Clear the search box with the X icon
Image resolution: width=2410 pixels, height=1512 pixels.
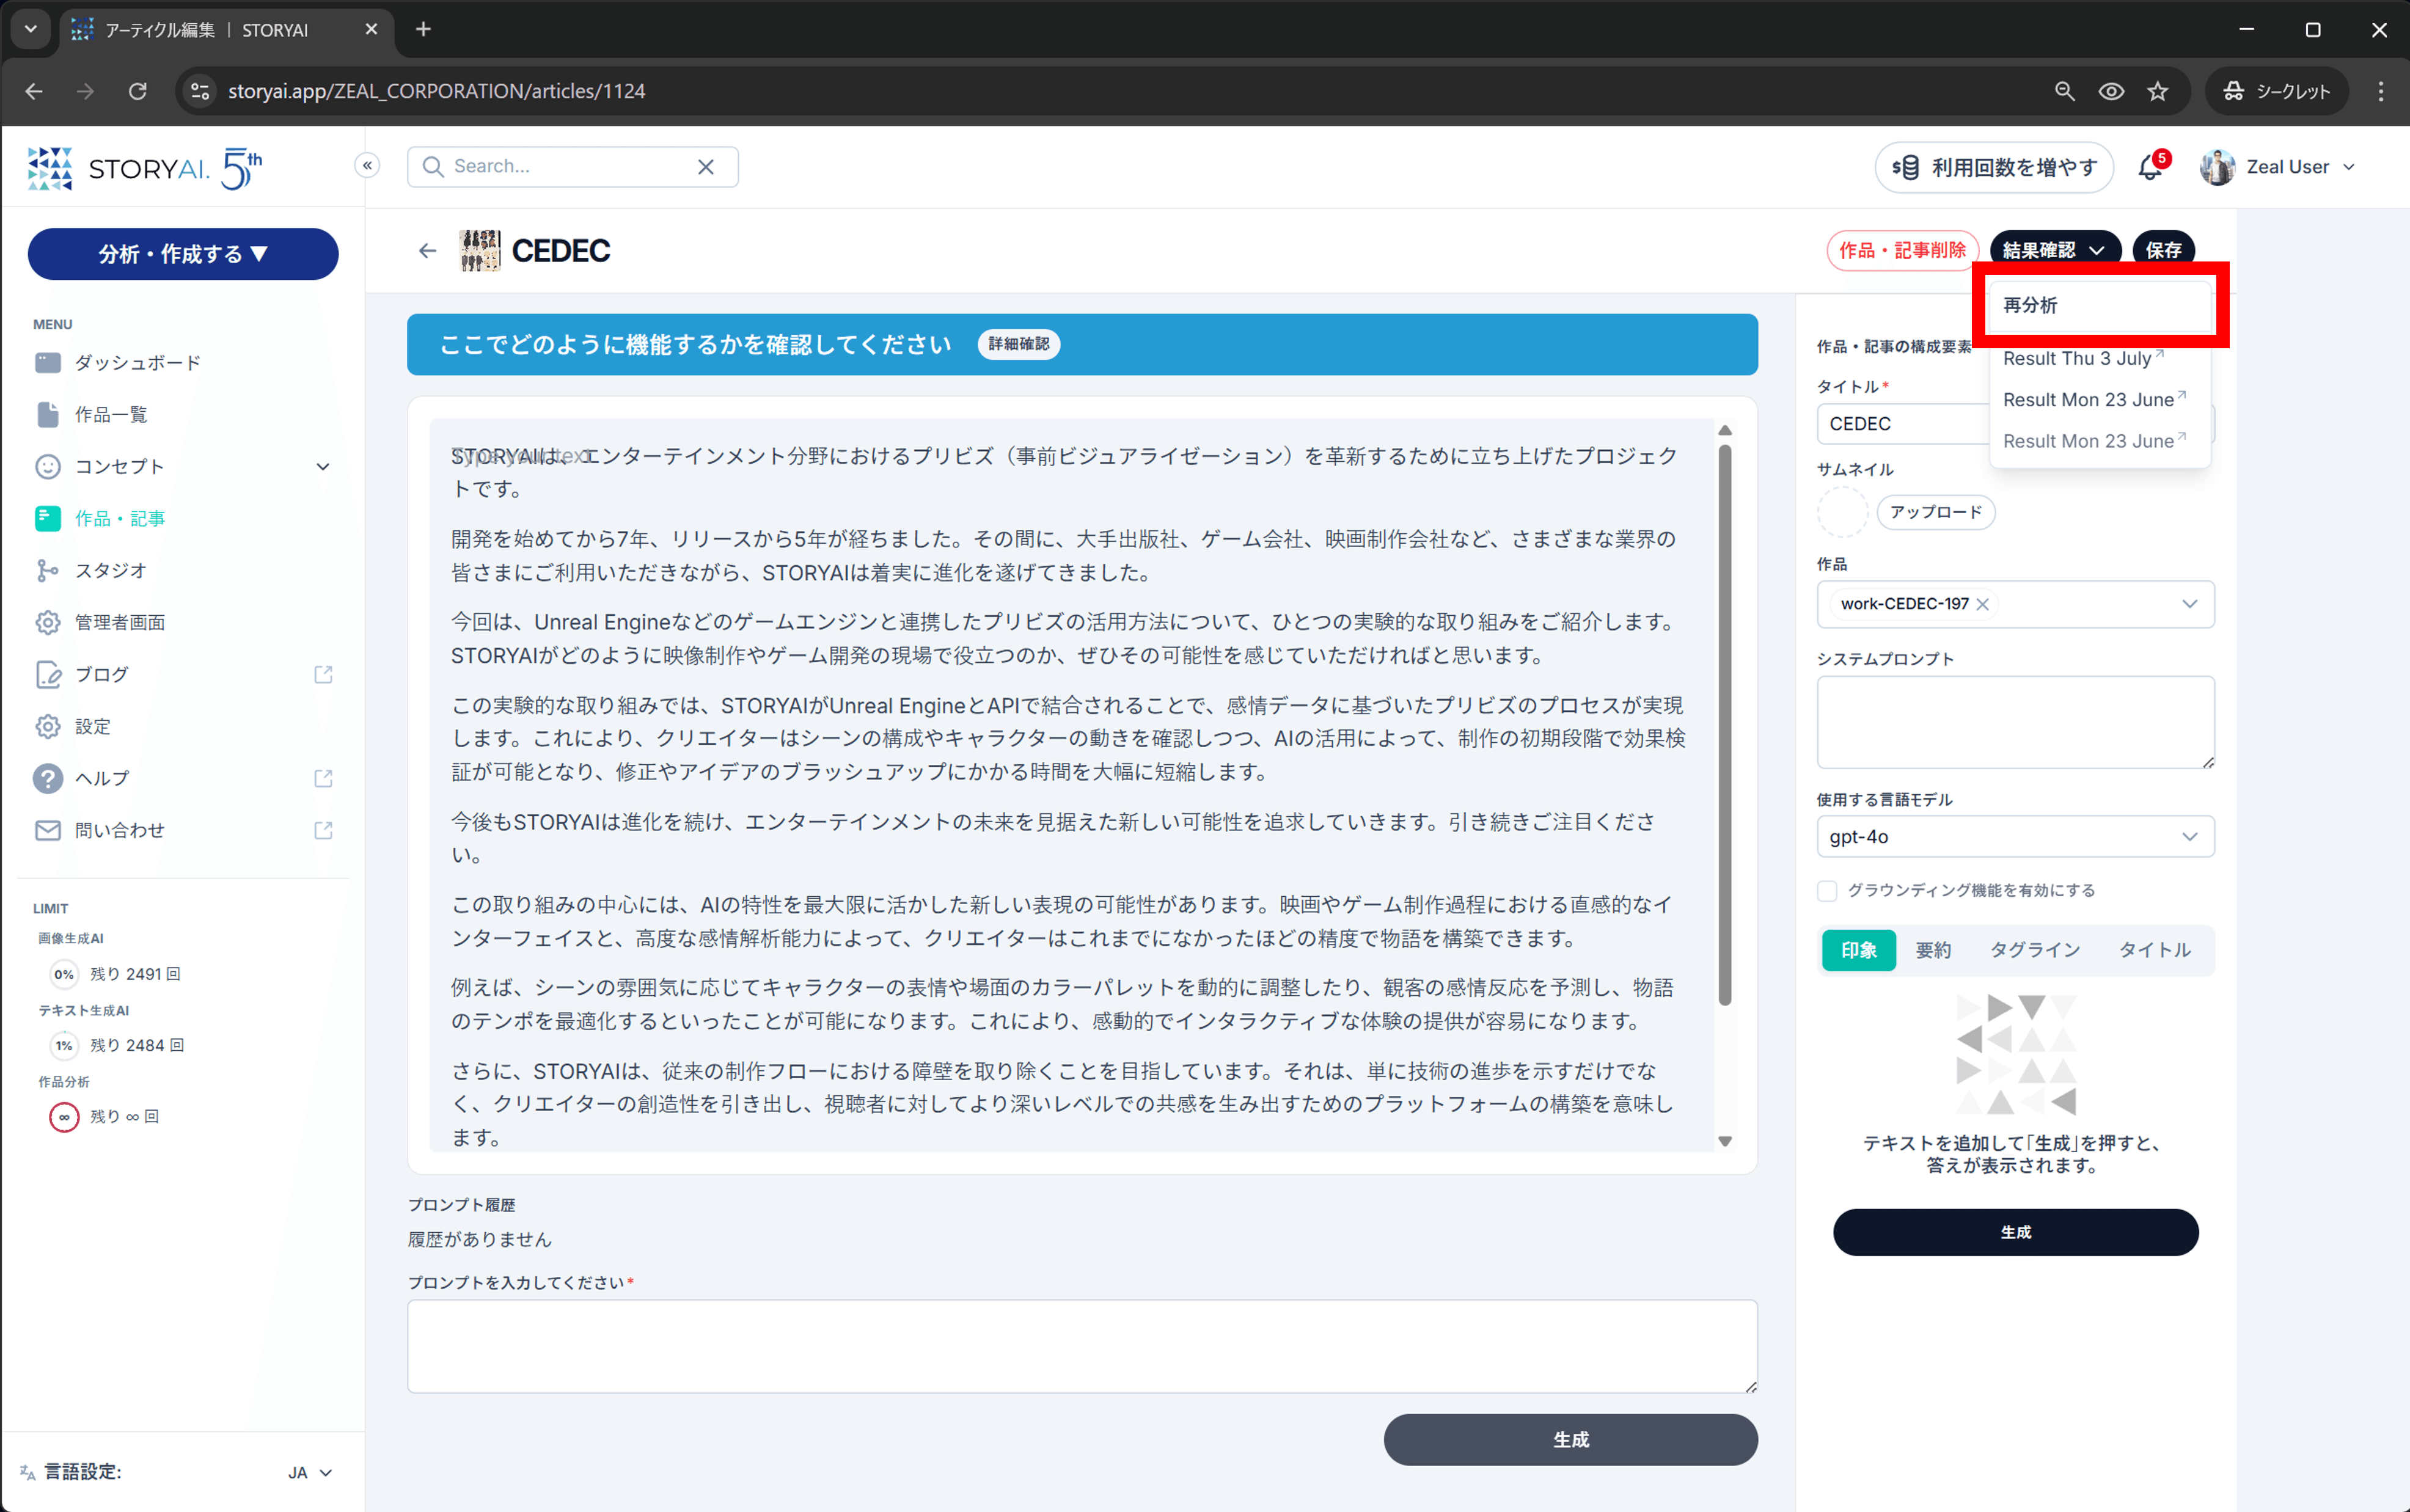pyautogui.click(x=706, y=167)
